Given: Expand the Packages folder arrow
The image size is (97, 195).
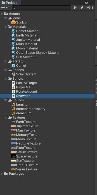Looking at the screenshot, I should (x=2, y=174).
